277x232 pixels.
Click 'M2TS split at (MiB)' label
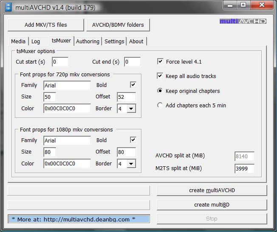click(178, 168)
